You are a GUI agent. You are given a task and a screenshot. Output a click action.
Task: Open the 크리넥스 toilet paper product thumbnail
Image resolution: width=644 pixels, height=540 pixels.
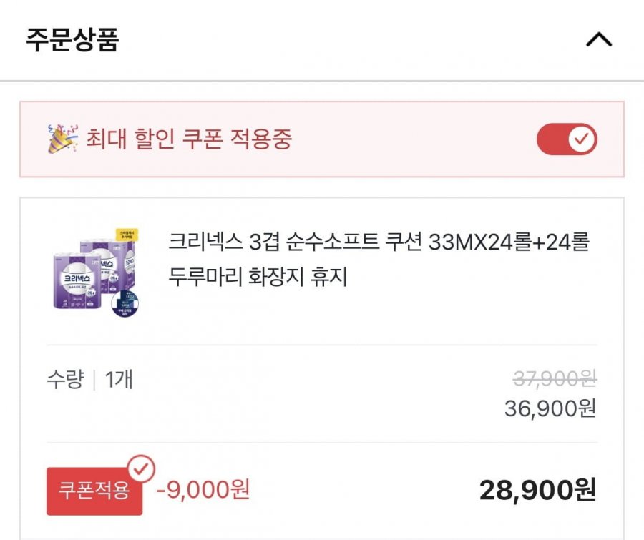click(96, 273)
